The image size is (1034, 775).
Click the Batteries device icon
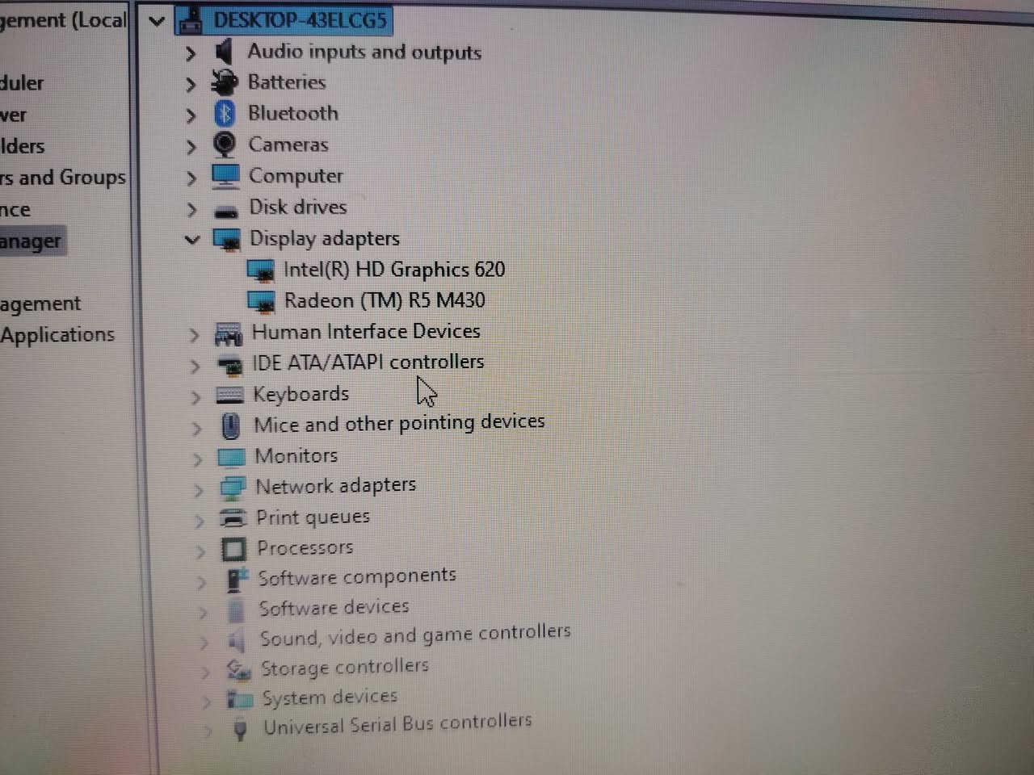tap(224, 82)
